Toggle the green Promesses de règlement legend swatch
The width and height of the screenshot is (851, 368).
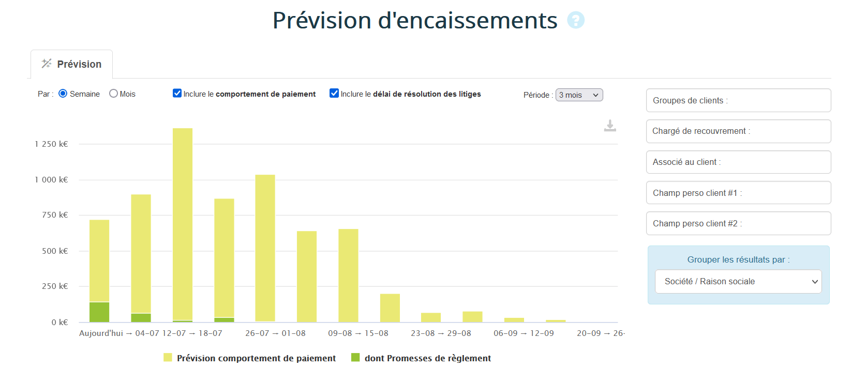[355, 358]
